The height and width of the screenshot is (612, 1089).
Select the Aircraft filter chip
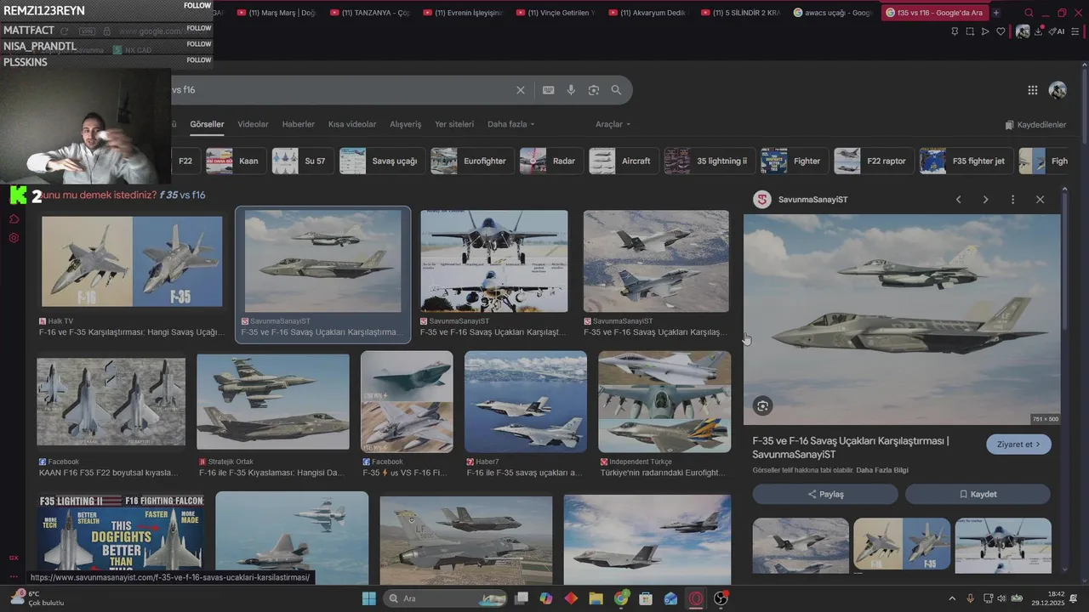(624, 161)
